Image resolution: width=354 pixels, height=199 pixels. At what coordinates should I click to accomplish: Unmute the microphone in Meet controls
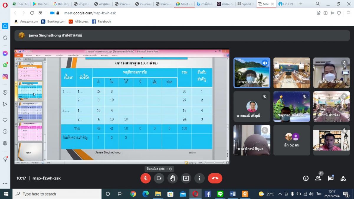pos(145,178)
